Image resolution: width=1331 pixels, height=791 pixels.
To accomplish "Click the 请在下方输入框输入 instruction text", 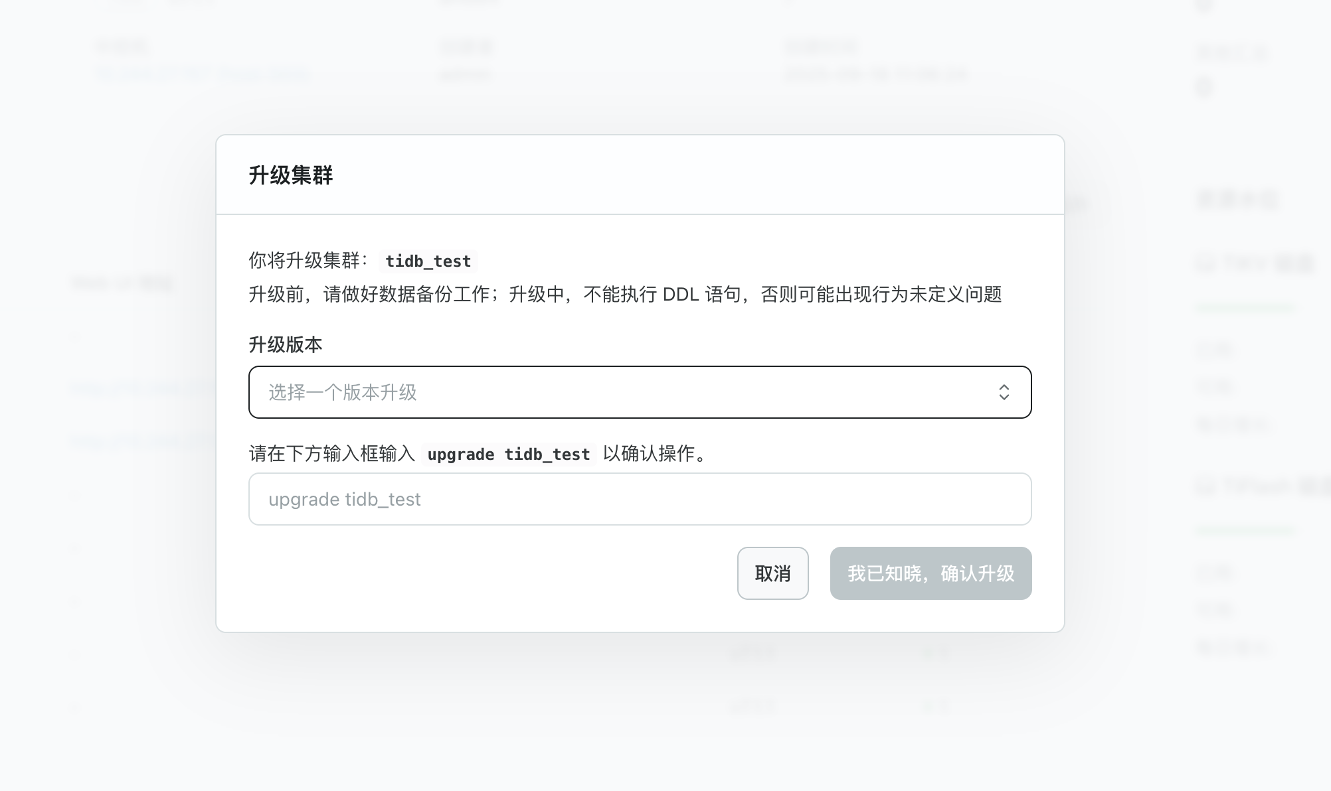I will (331, 454).
